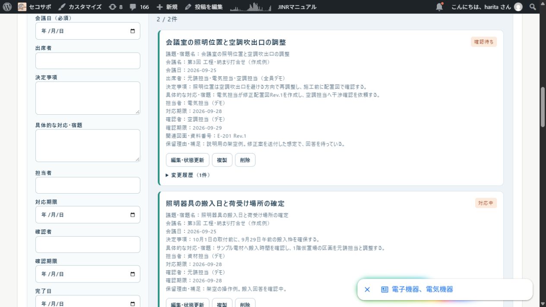Focus the 決定事項 text area
The width and height of the screenshot is (546, 307).
tap(88, 98)
